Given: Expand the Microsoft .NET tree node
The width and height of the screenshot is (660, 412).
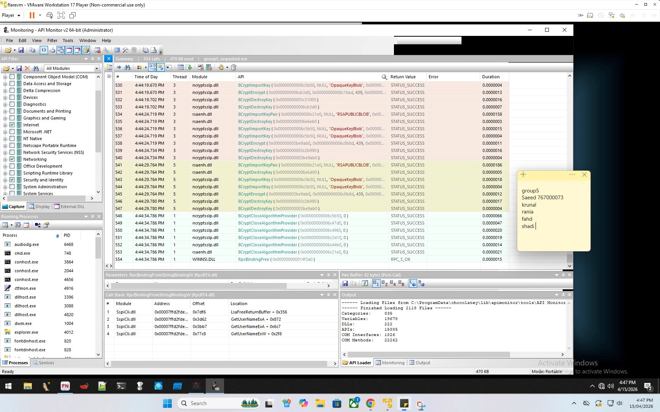Looking at the screenshot, I should (5, 132).
